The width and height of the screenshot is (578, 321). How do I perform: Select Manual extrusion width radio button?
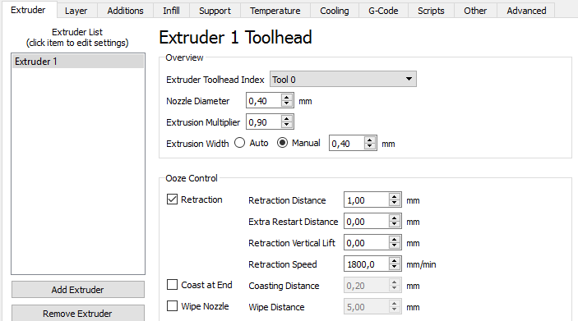[x=282, y=143]
